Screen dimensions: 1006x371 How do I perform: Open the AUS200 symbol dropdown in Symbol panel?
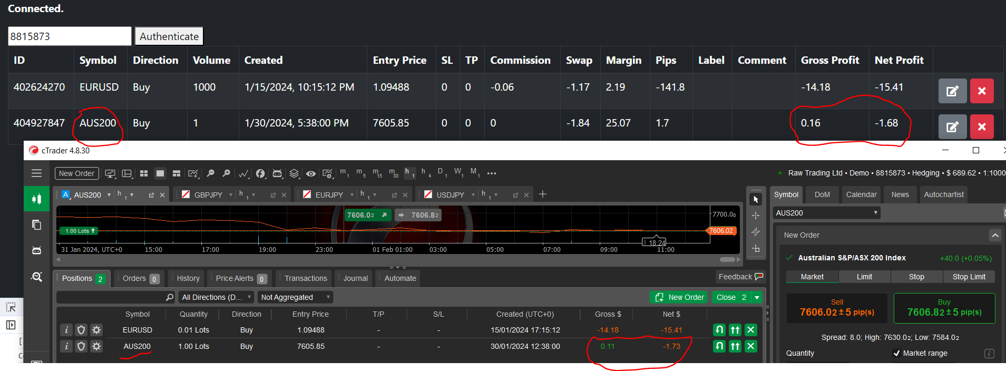(x=826, y=213)
